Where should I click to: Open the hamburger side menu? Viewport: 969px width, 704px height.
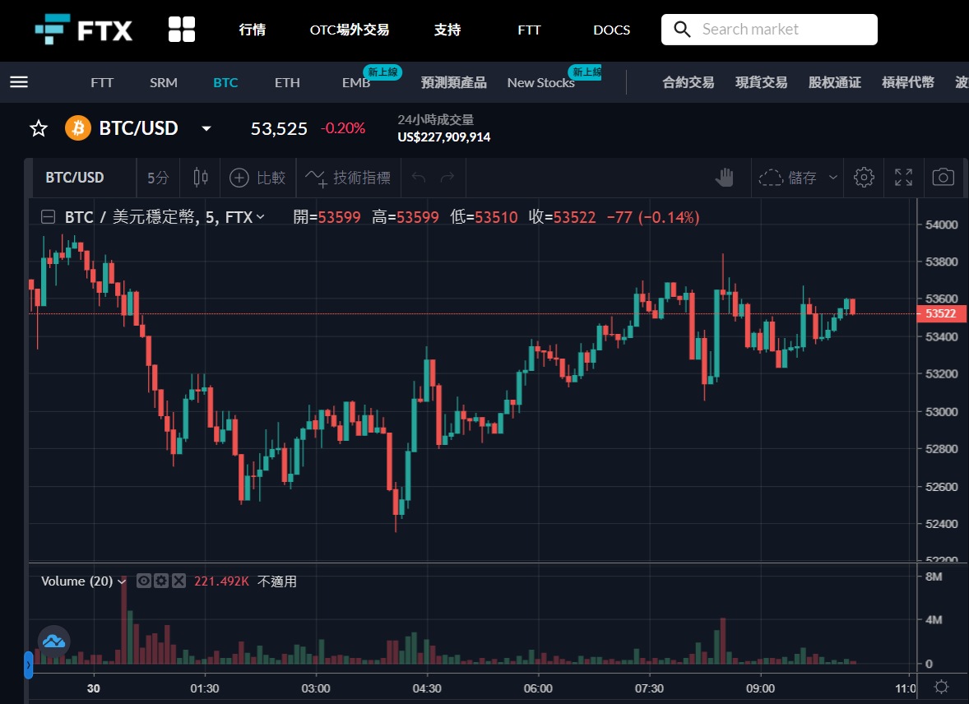point(19,82)
